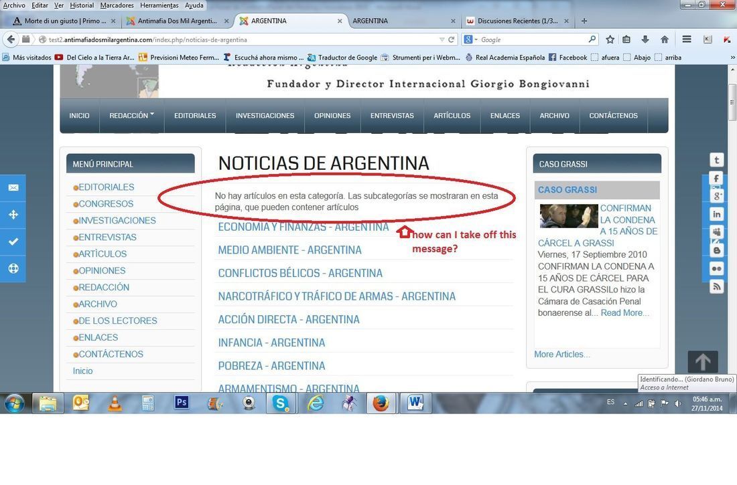
Task: Click the scroll-to-top arrow button
Action: [x=703, y=361]
